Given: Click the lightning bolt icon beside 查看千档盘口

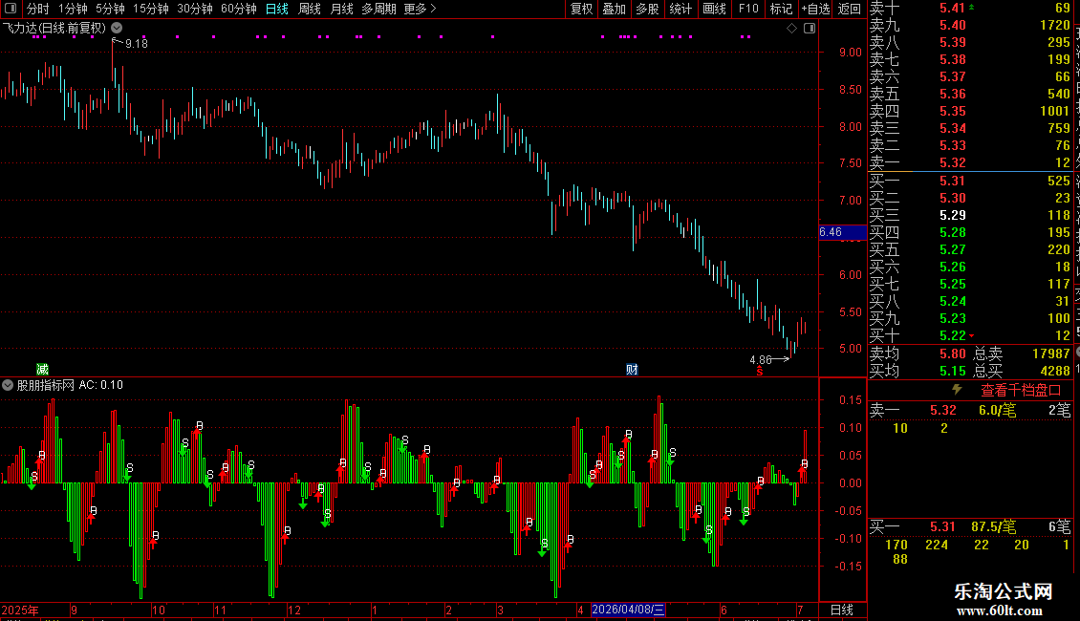Looking at the screenshot, I should pos(957,389).
